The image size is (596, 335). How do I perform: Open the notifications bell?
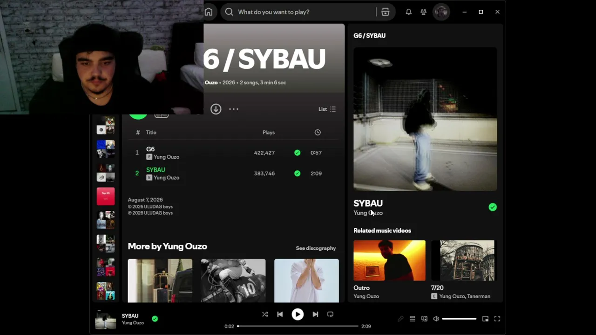(408, 12)
